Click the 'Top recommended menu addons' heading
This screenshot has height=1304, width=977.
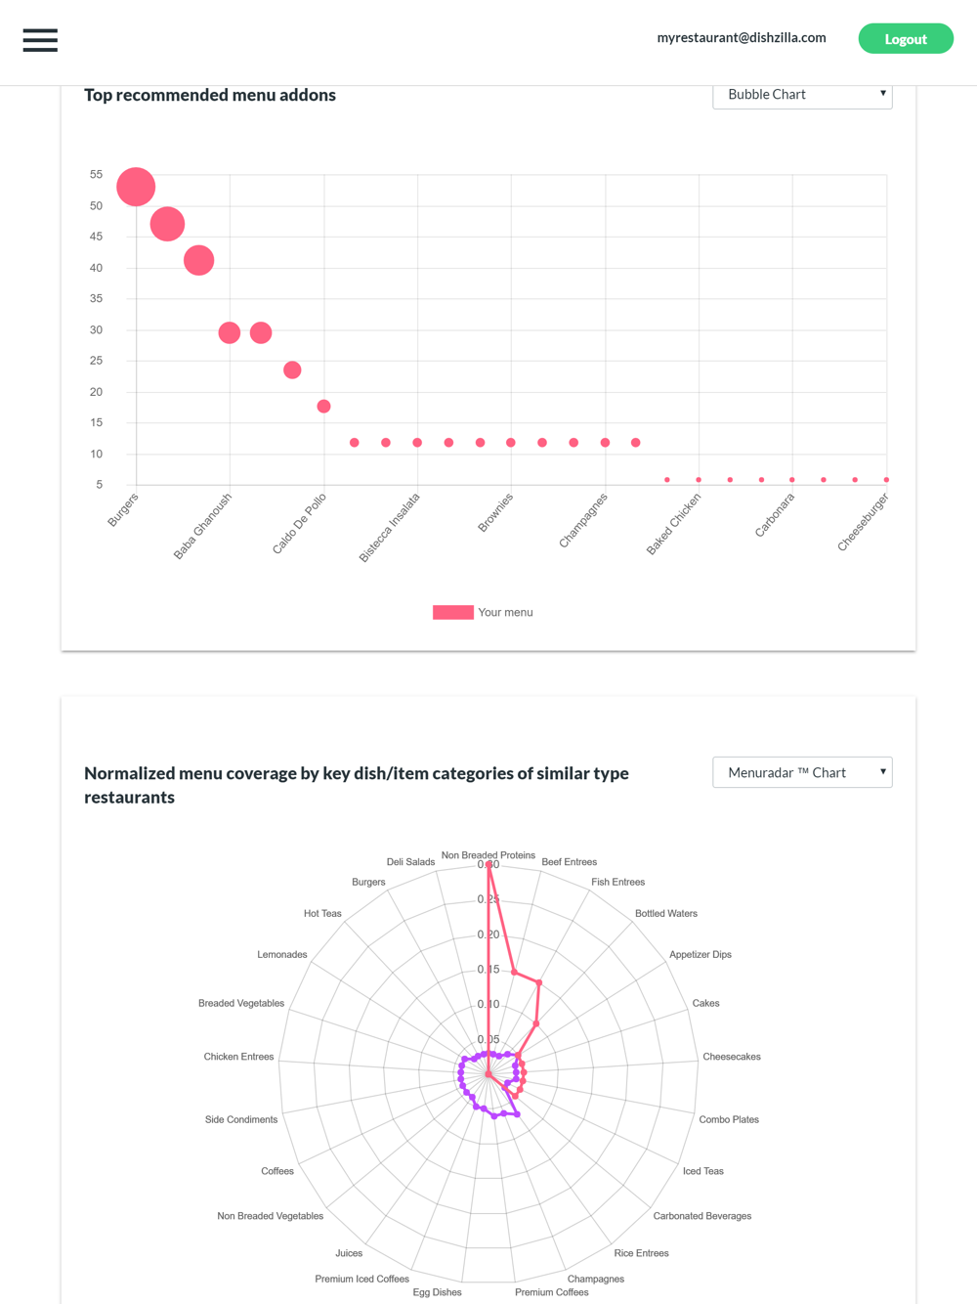coord(210,95)
